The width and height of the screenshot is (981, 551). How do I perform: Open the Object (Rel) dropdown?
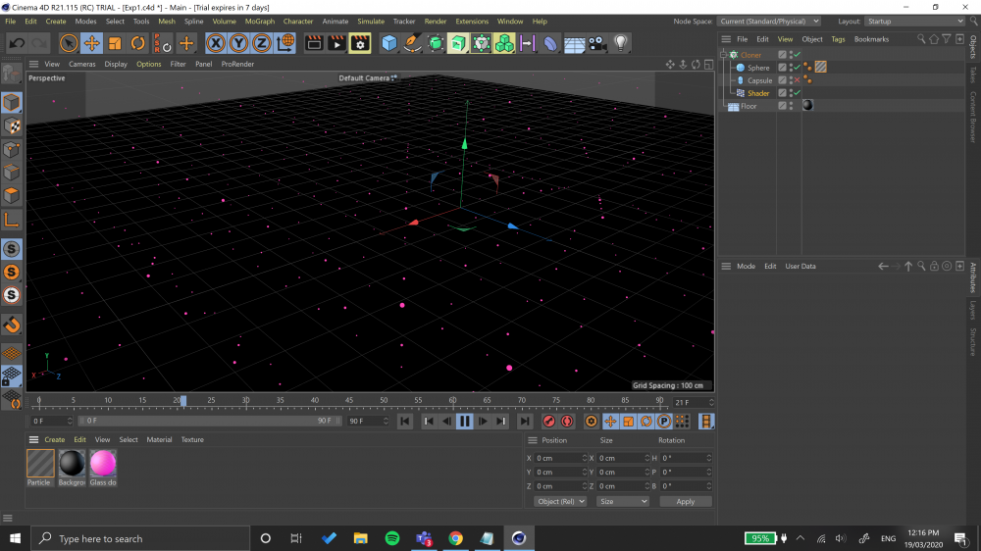560,502
